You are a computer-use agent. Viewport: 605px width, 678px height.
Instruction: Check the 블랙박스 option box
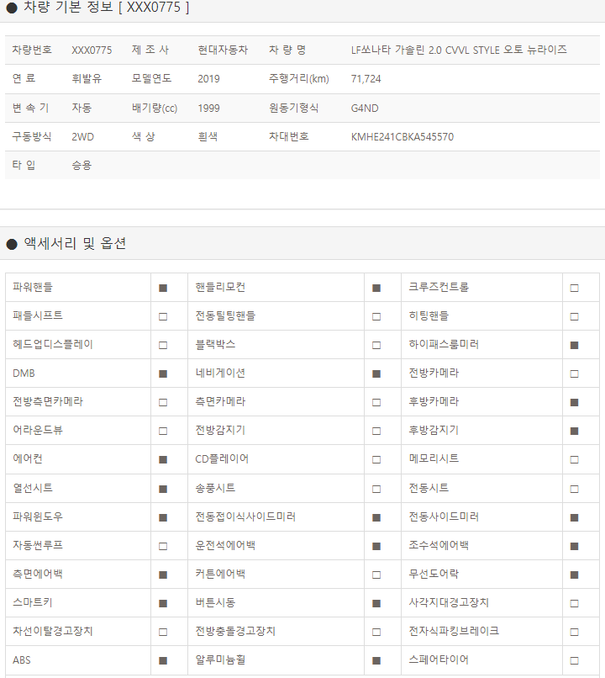coord(376,345)
